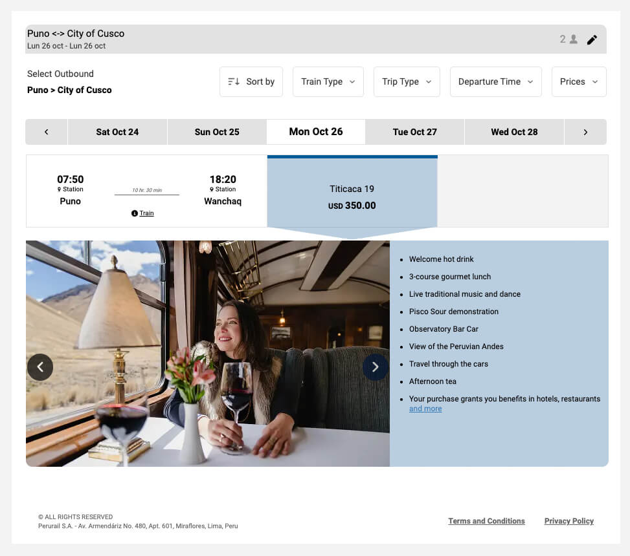The height and width of the screenshot is (556, 630).
Task: Click the passenger count person icon
Action: click(x=574, y=39)
